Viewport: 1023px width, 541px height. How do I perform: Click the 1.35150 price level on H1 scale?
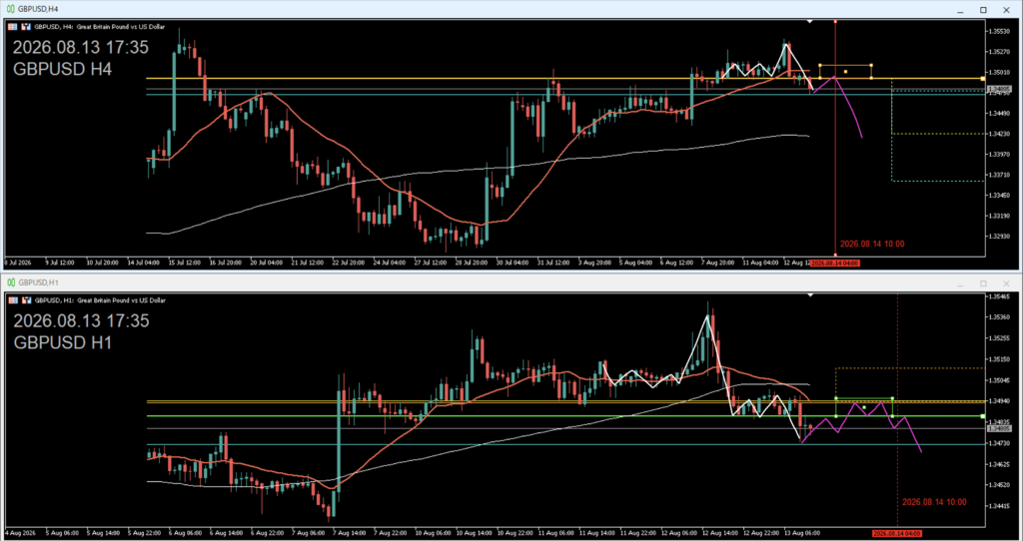tap(999, 359)
